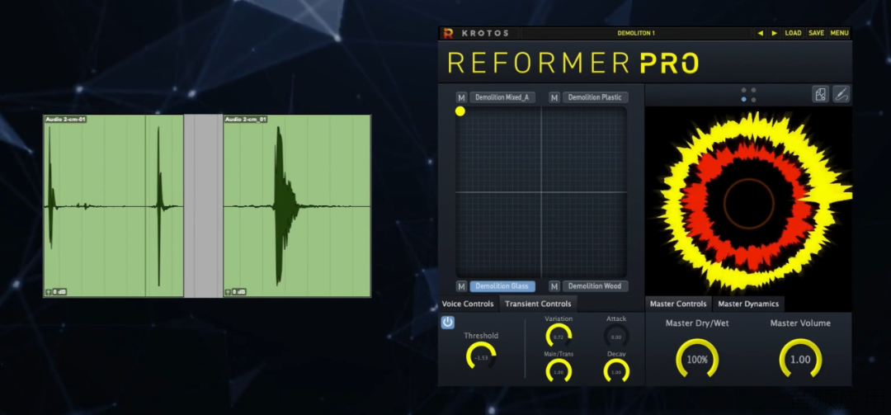The image size is (891, 415).
Task: Go to the previous preset with left arrow
Action: click(761, 34)
